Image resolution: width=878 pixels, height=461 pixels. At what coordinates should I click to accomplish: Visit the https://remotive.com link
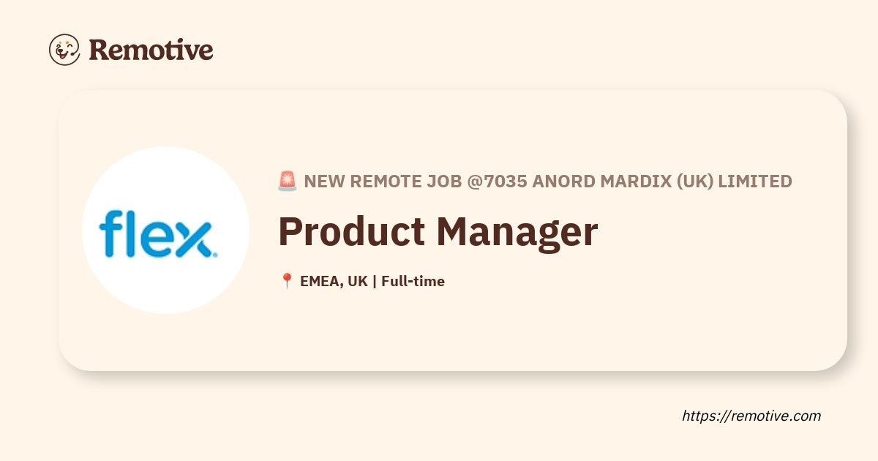[751, 416]
